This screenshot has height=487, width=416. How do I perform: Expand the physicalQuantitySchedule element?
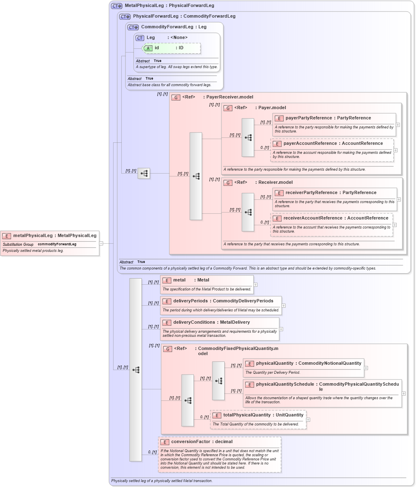coord(404,394)
